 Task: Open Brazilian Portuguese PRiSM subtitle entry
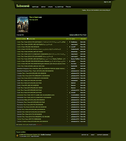(x=41, y=68)
